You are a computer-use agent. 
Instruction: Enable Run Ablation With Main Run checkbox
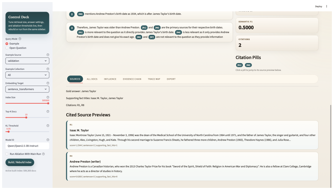7,154
